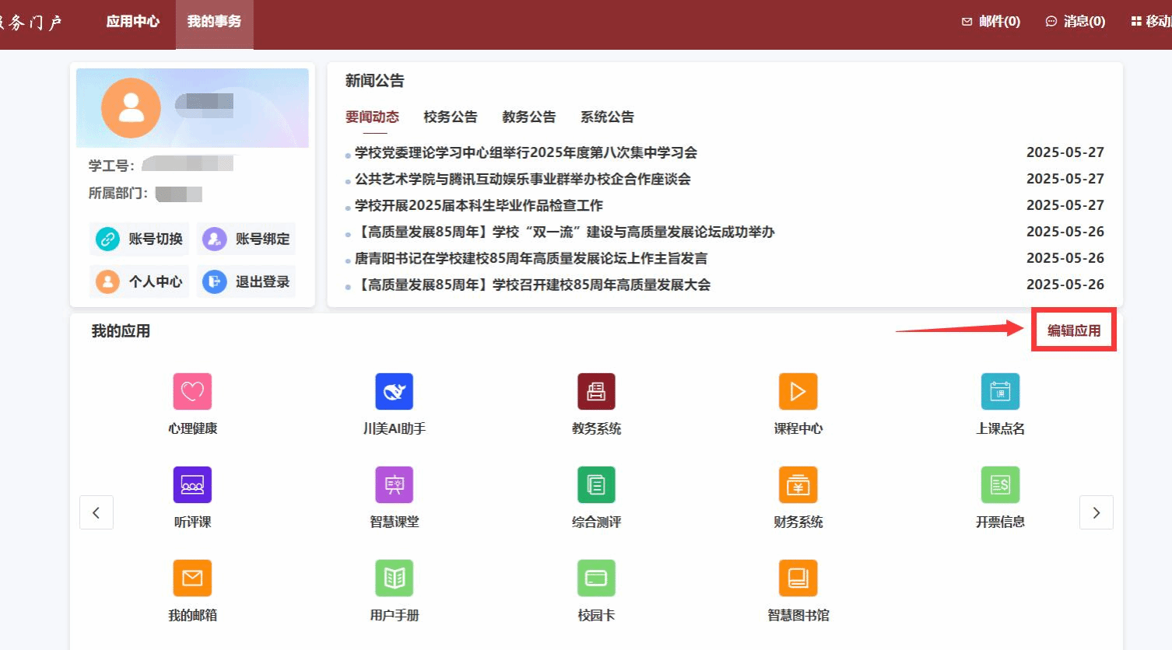
Task: Open the 我的邮箱 envelope icon
Action: pyautogui.click(x=192, y=578)
